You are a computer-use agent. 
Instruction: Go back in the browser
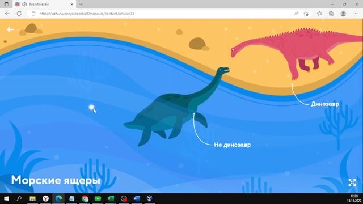(7, 14)
